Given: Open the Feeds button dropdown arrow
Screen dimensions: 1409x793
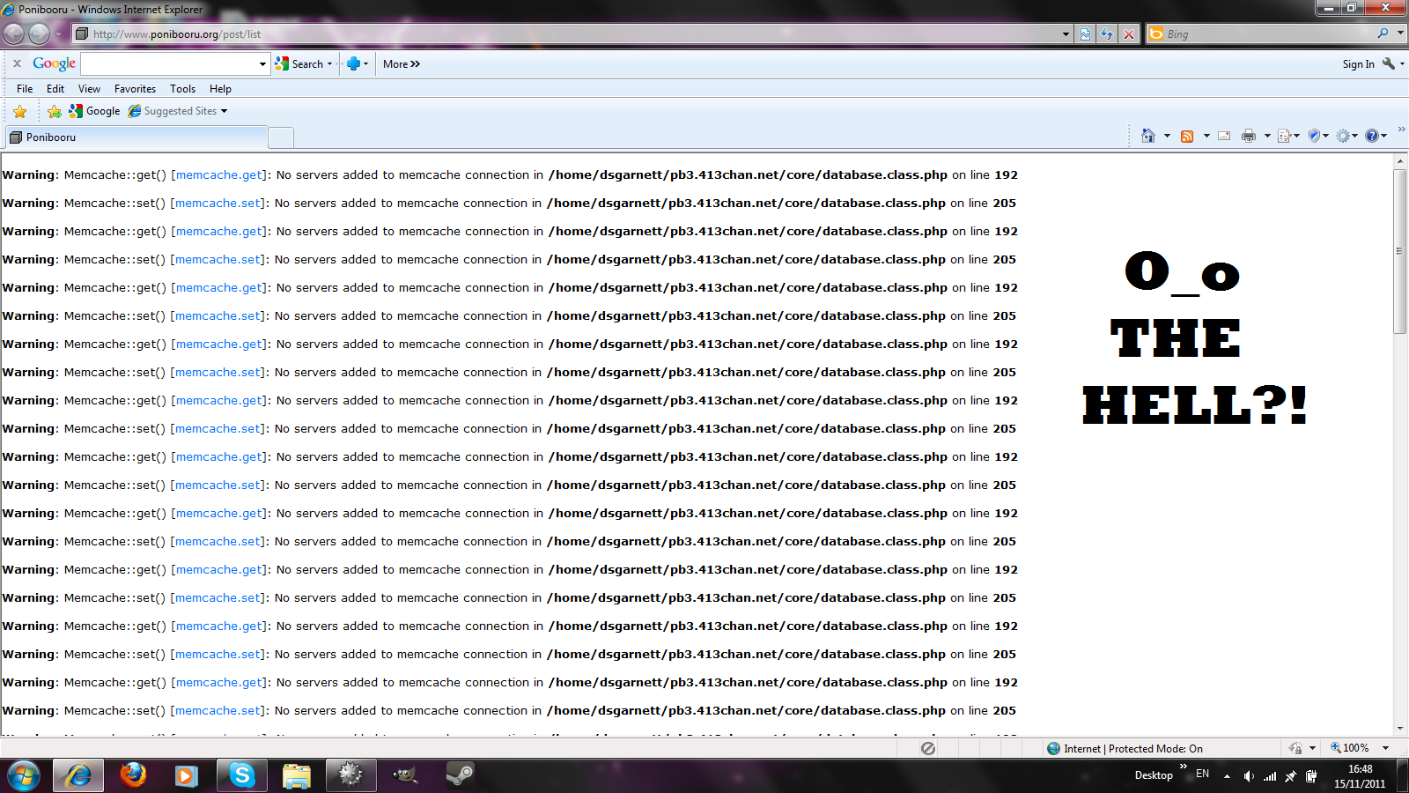Looking at the screenshot, I should click(x=1206, y=136).
